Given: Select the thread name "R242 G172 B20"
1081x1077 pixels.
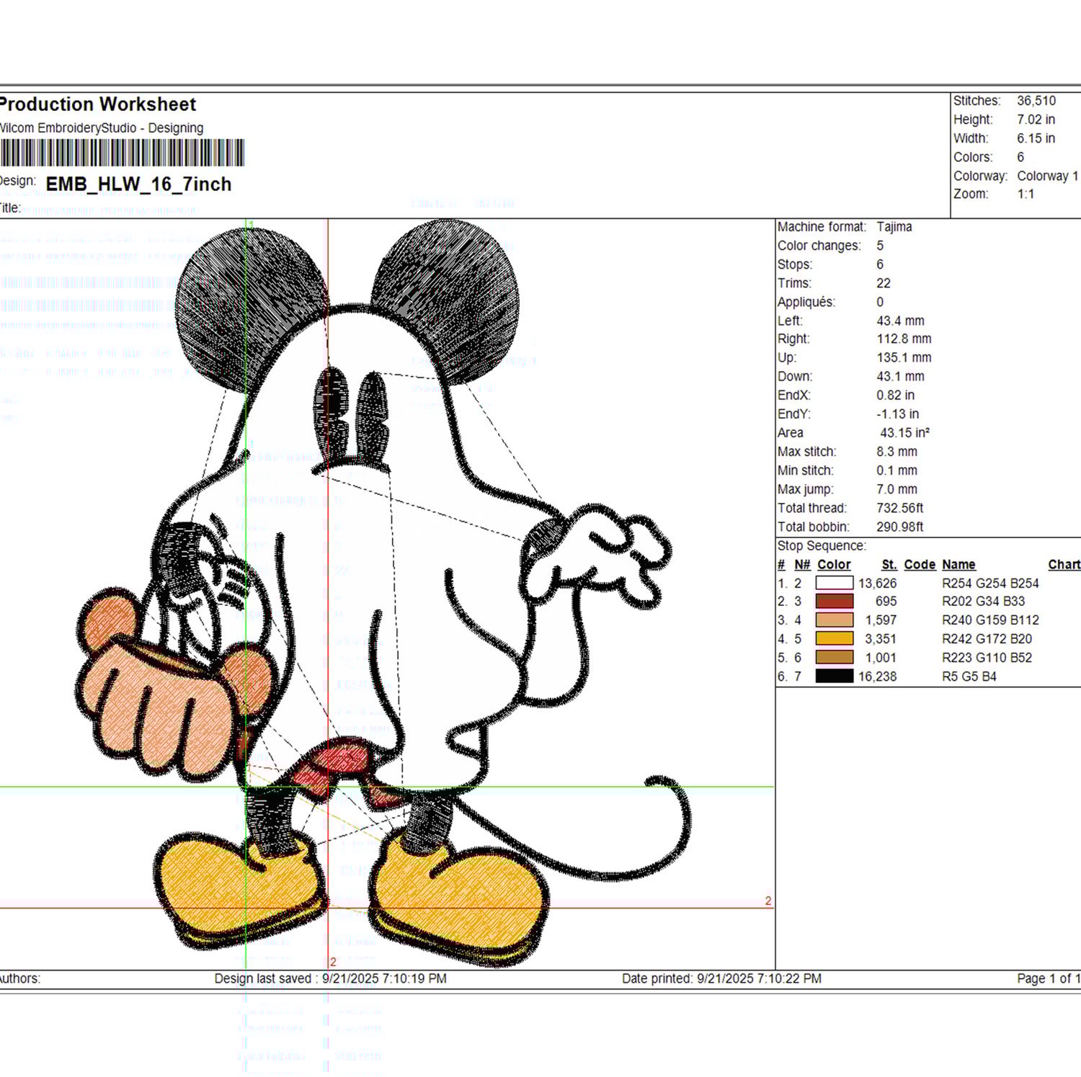Looking at the screenshot, I should click(x=987, y=639).
